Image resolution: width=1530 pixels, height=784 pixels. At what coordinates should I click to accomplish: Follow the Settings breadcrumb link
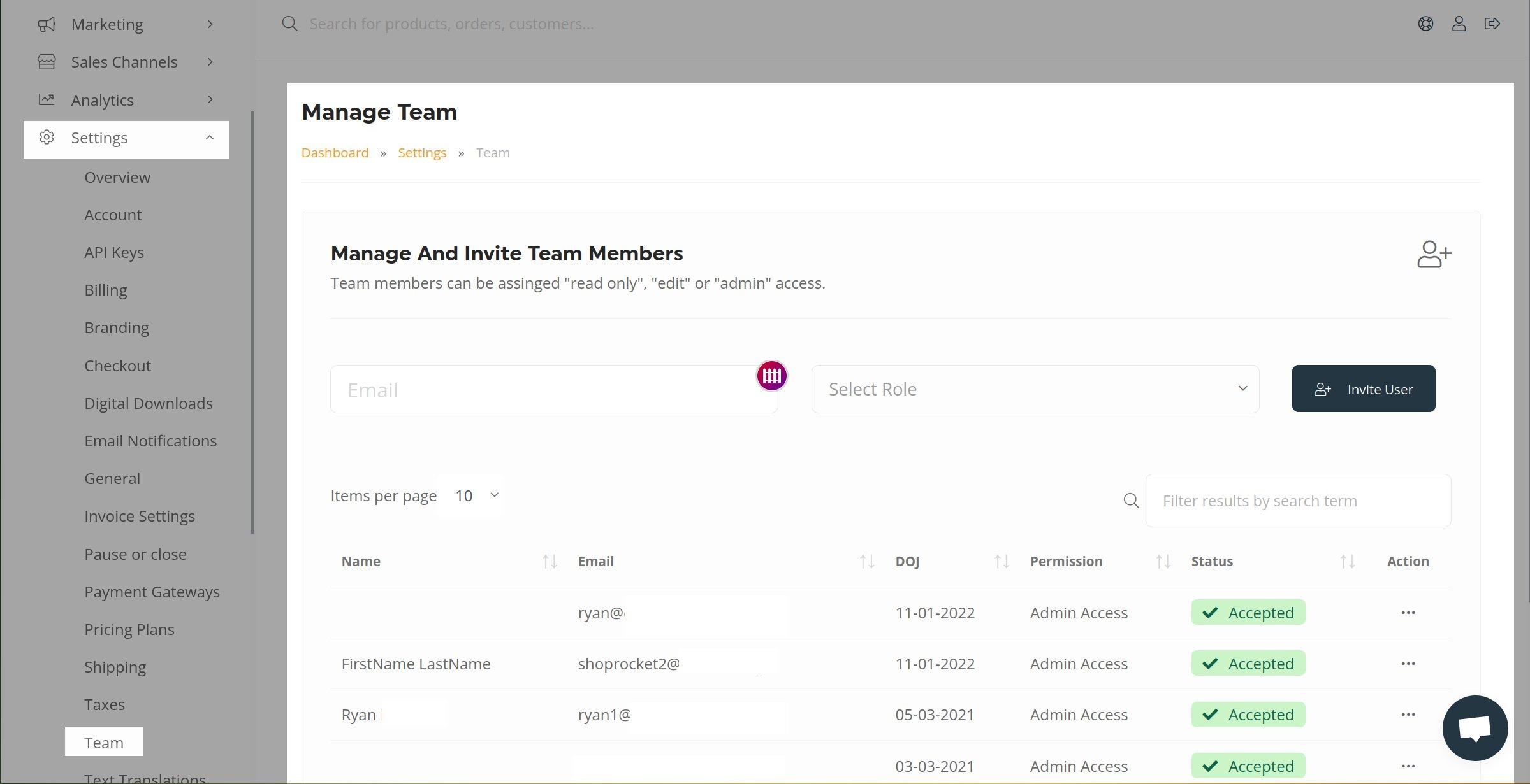pos(422,153)
